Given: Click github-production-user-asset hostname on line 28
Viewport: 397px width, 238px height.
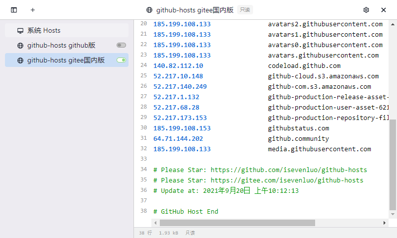Looking at the screenshot, I should [328, 107].
